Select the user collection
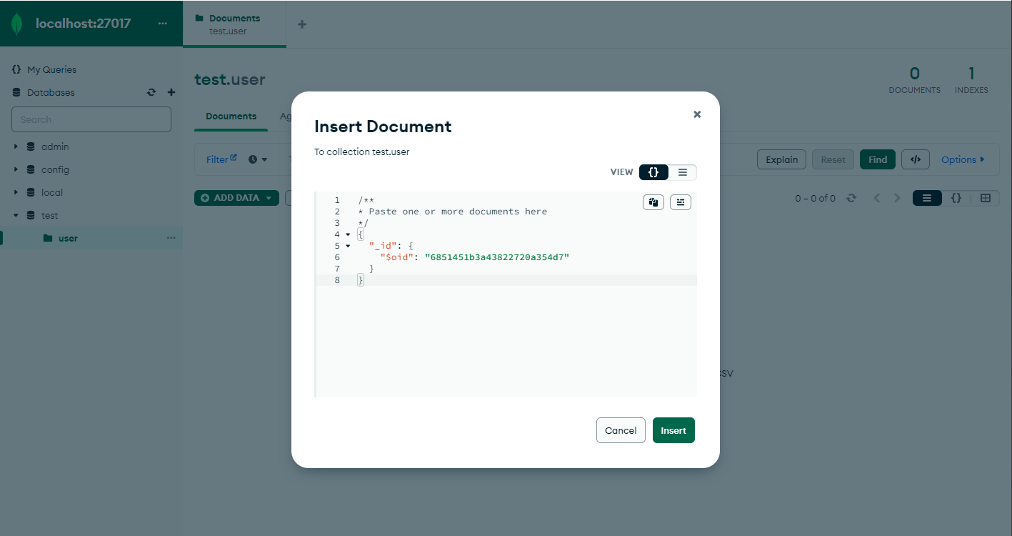This screenshot has width=1012, height=536. 68,238
